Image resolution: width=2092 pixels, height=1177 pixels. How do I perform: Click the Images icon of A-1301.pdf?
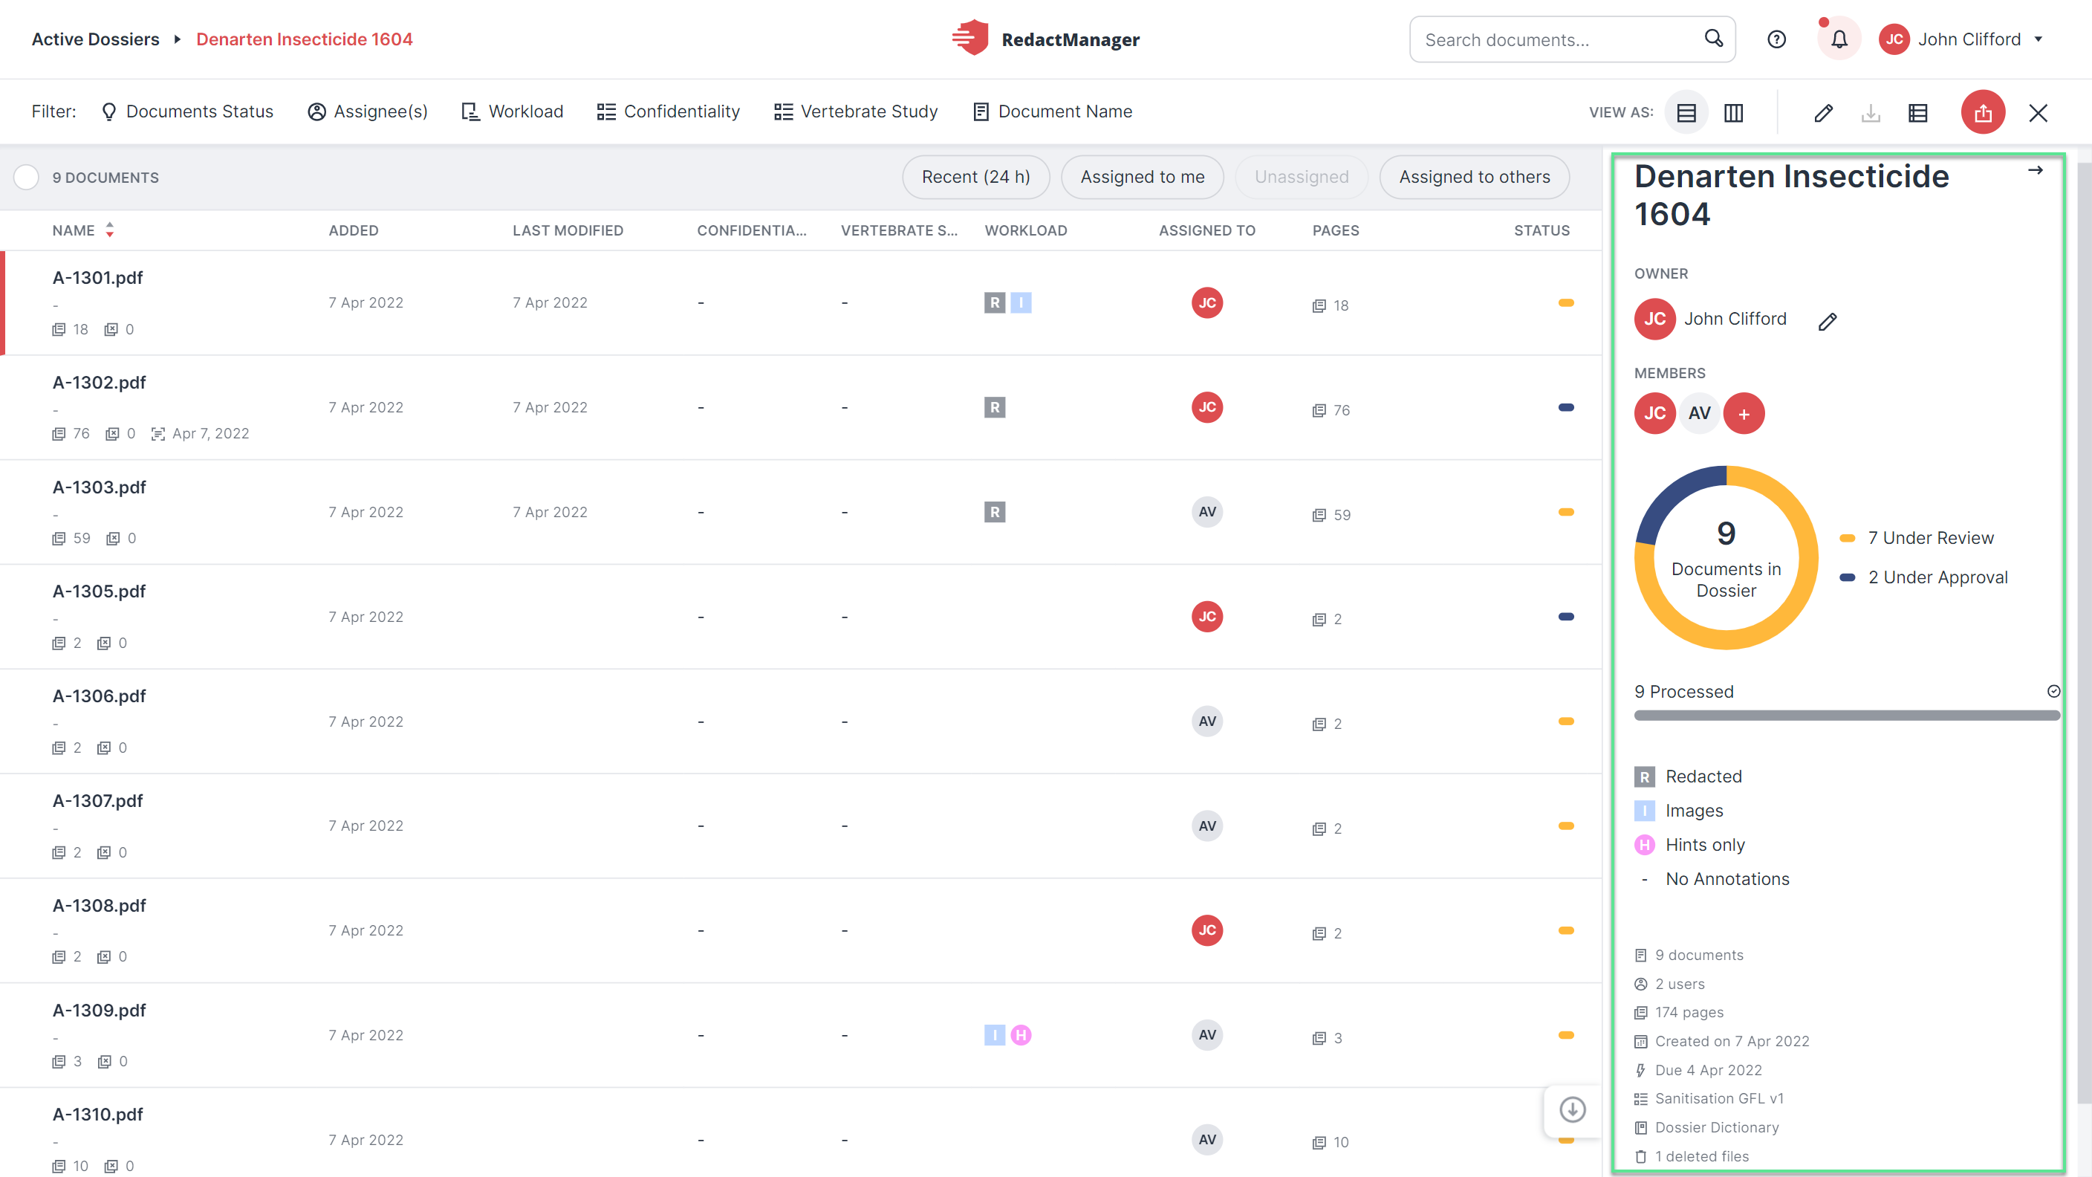tap(1021, 303)
